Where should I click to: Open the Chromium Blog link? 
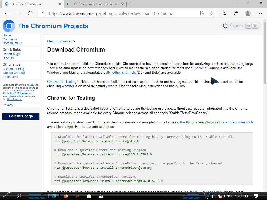[x=13, y=69]
